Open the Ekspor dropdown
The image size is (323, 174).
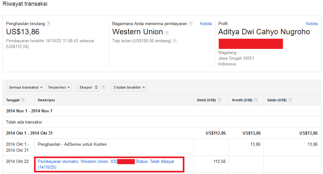88,87
